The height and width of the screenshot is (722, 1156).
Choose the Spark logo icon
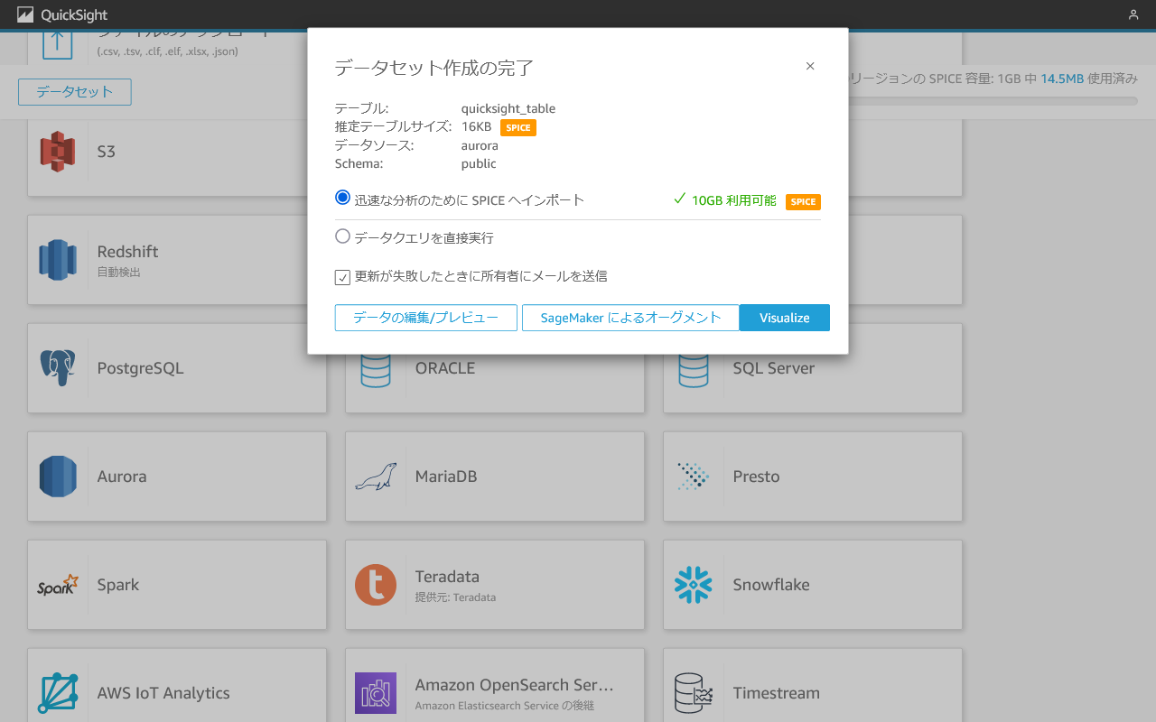click(x=58, y=585)
